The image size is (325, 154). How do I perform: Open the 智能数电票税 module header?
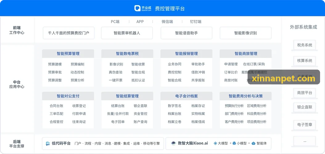127,54
